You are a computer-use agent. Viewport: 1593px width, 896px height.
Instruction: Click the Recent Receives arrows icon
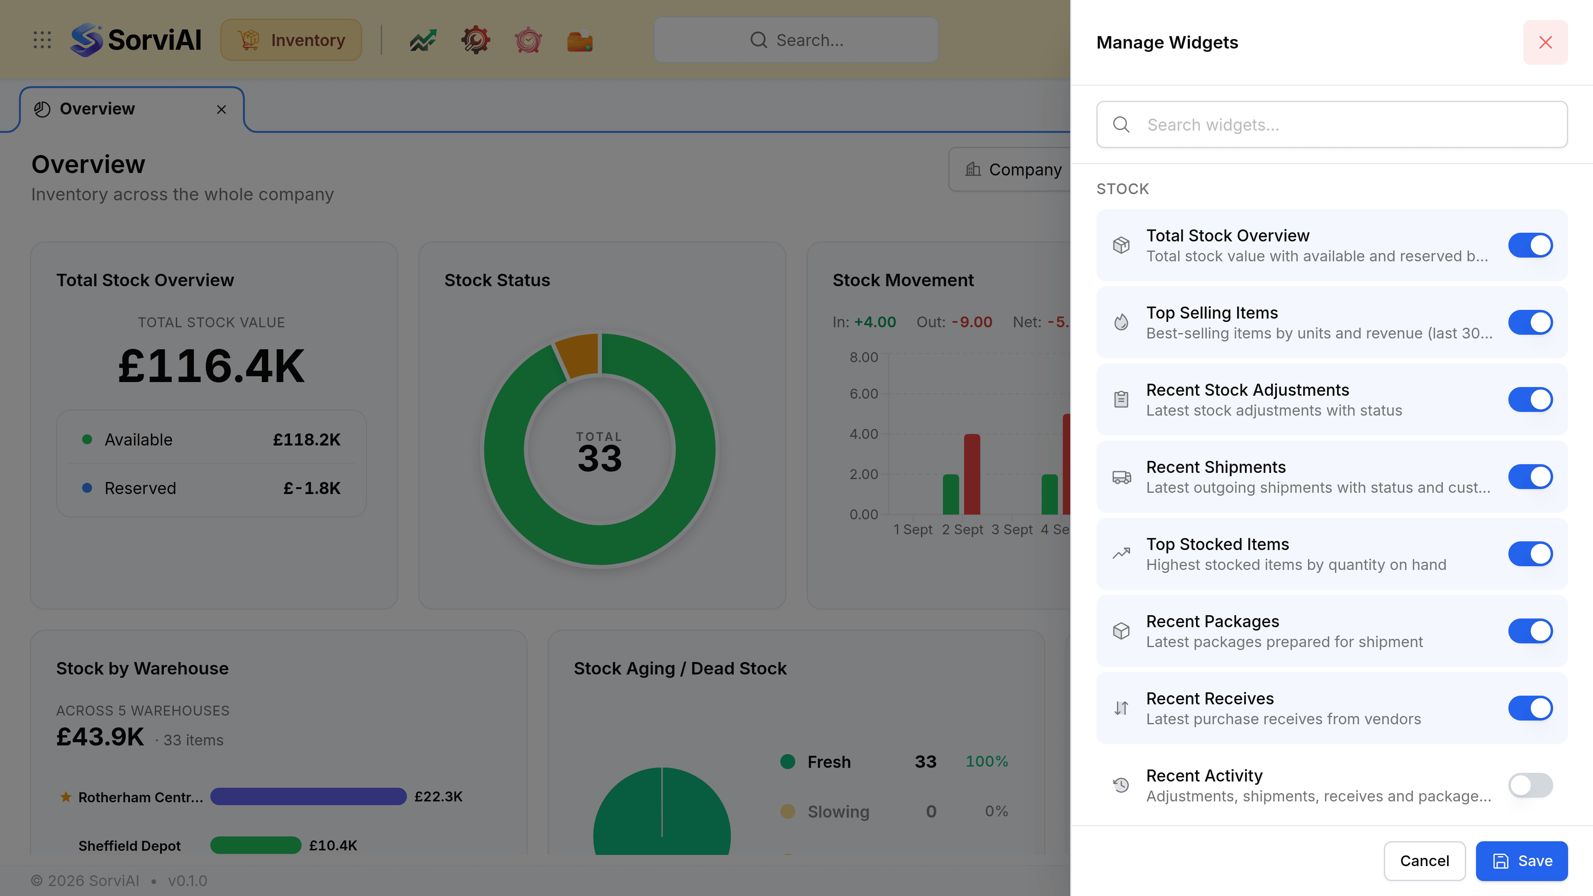click(1120, 708)
